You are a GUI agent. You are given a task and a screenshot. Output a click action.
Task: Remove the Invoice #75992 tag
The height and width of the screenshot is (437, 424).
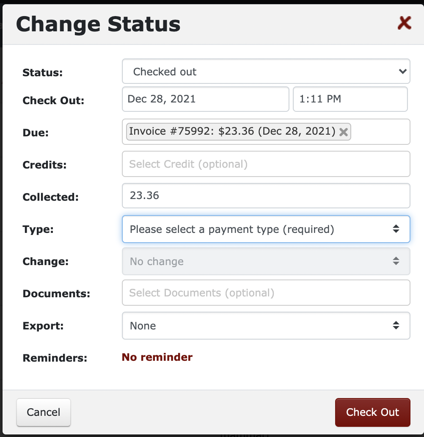pyautogui.click(x=344, y=132)
